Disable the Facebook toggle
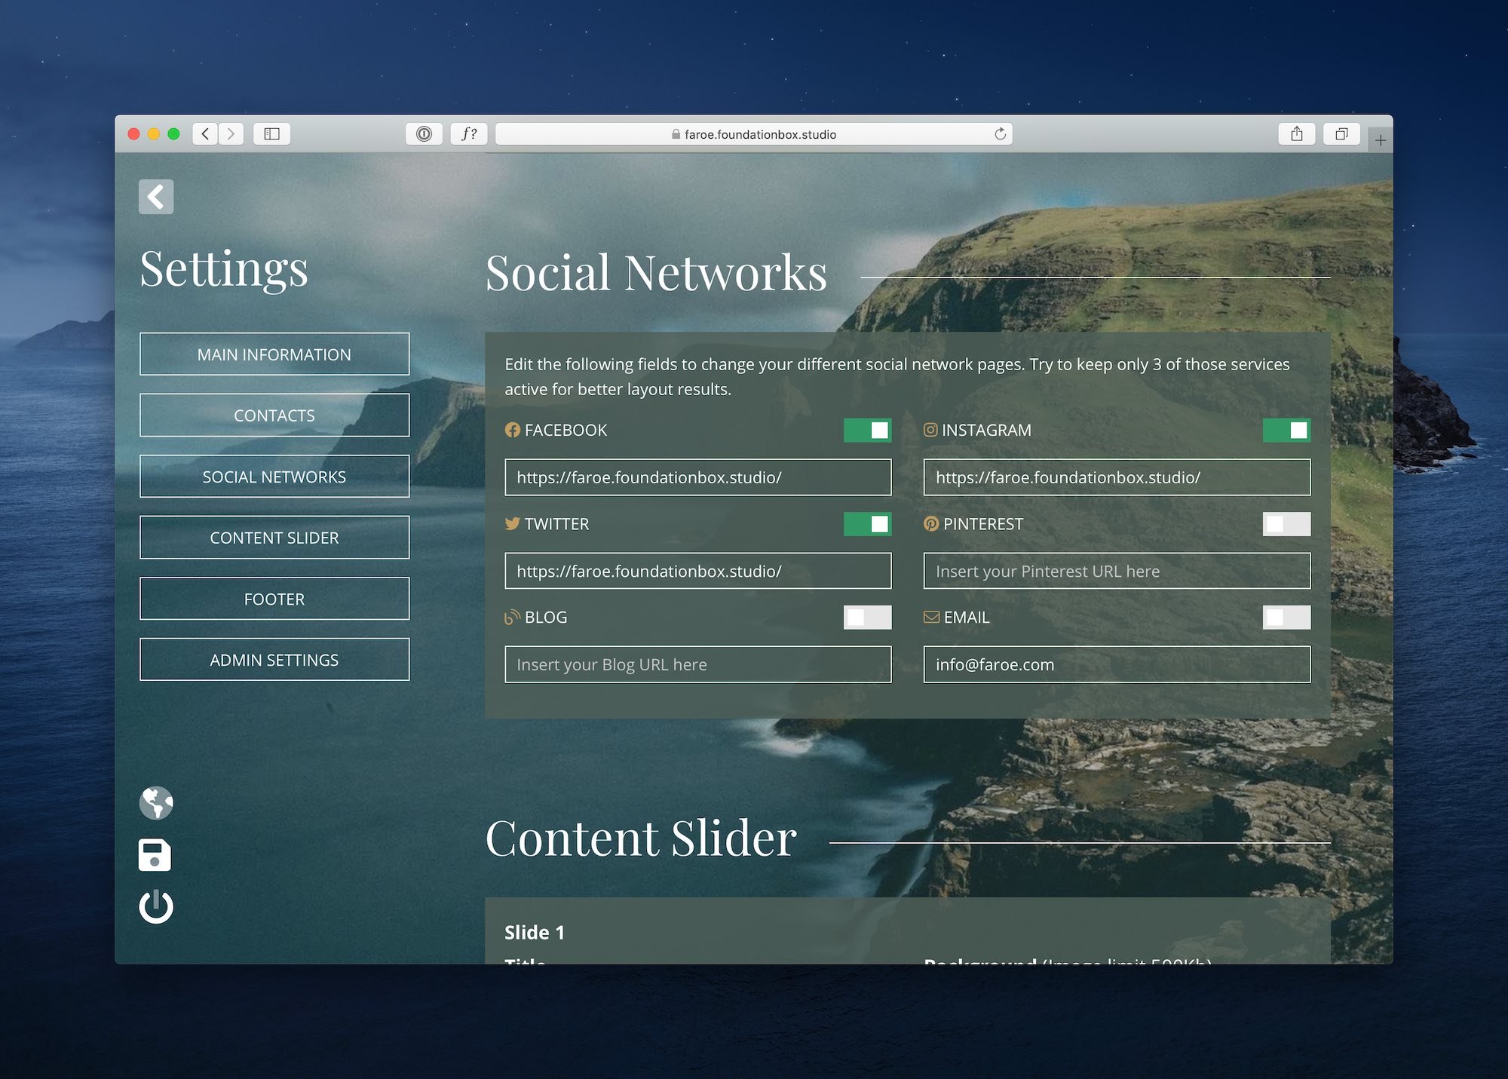 pos(867,430)
